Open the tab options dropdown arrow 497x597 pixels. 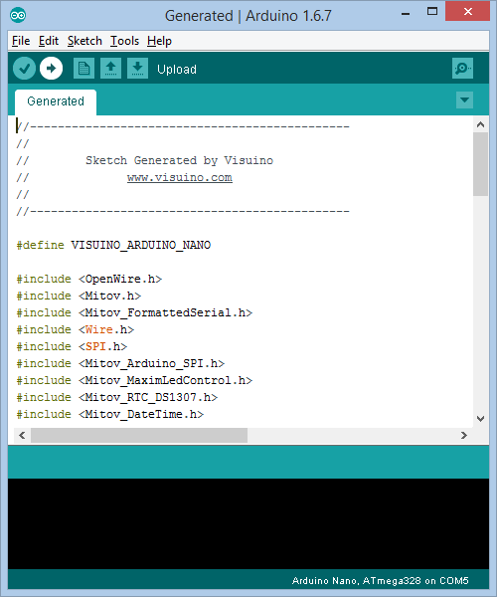464,100
